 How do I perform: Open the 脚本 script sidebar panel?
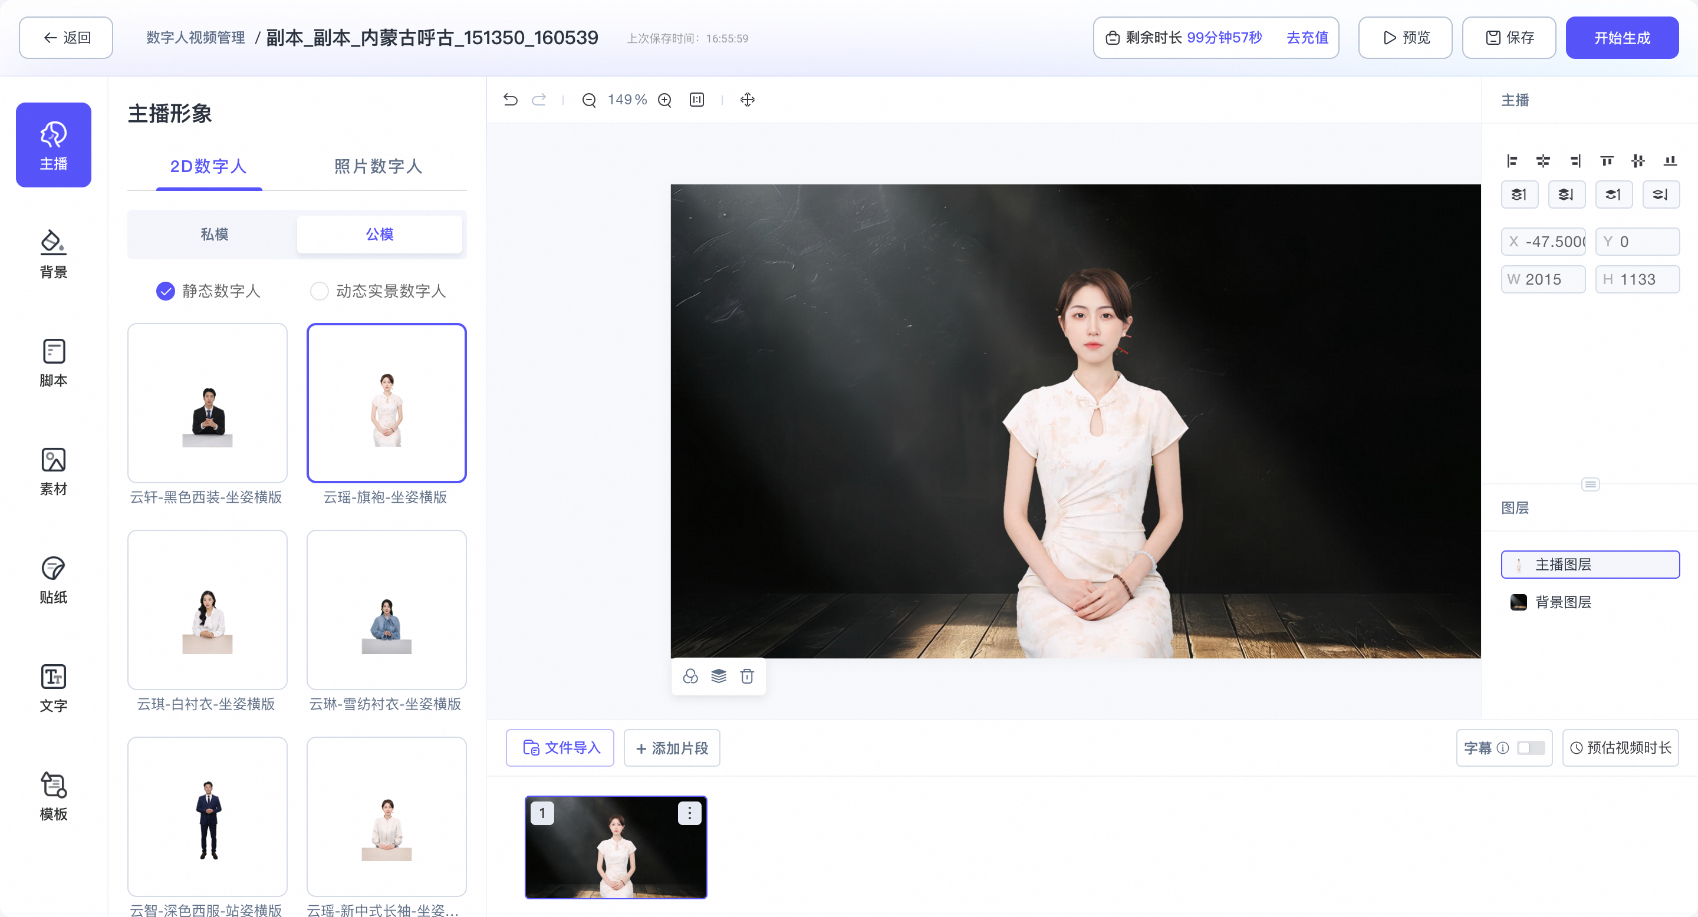[x=54, y=362]
